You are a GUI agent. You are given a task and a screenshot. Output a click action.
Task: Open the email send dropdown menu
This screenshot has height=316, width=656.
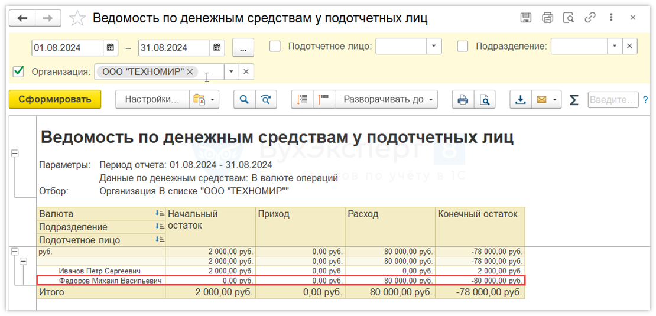(x=555, y=100)
